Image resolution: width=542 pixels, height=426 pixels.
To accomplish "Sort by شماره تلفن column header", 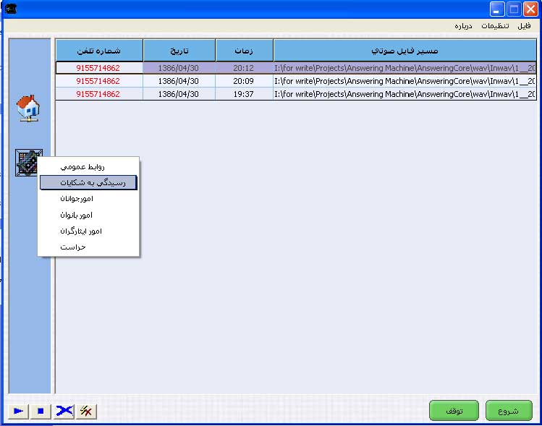I will 99,51.
